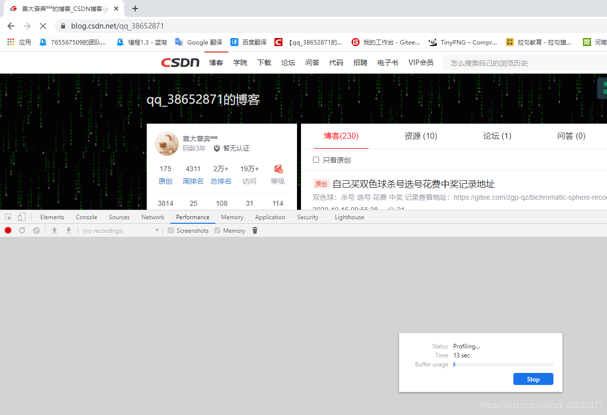Open DevTools Lighthouse tab
This screenshot has height=415, width=607.
click(349, 217)
